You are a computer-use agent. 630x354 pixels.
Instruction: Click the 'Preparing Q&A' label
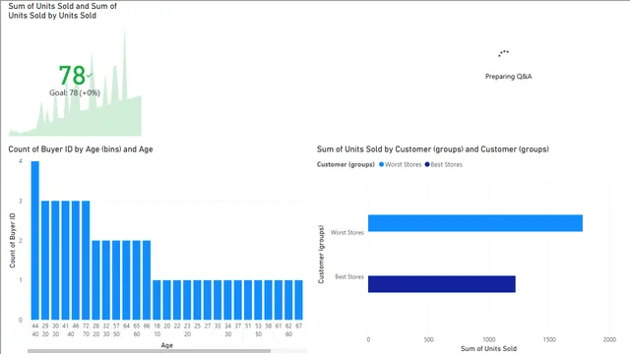pos(508,77)
